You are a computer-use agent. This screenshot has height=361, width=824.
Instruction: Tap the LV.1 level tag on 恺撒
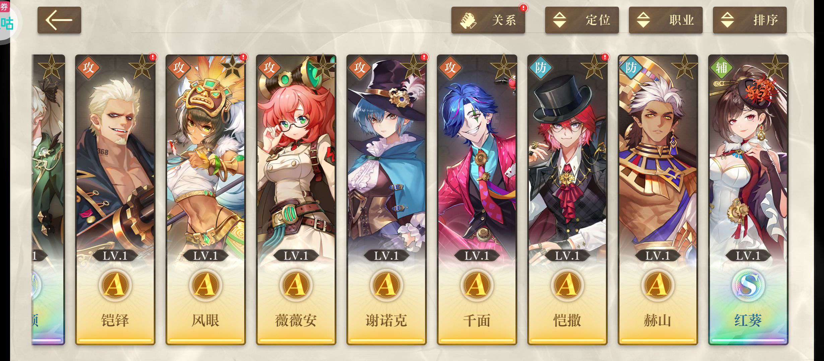click(x=567, y=256)
